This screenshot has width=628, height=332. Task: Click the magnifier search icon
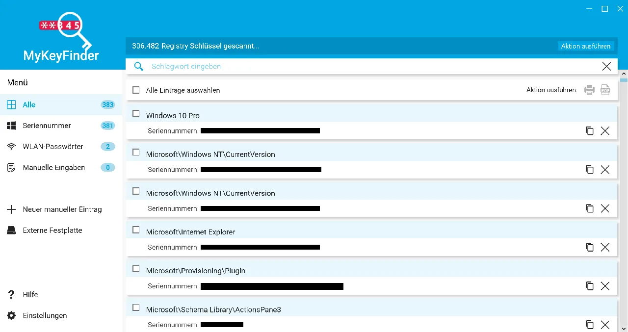pyautogui.click(x=139, y=66)
